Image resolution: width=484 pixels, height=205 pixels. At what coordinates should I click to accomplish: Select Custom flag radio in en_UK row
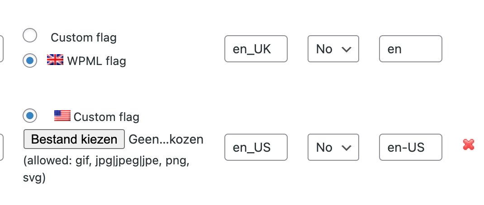30,36
